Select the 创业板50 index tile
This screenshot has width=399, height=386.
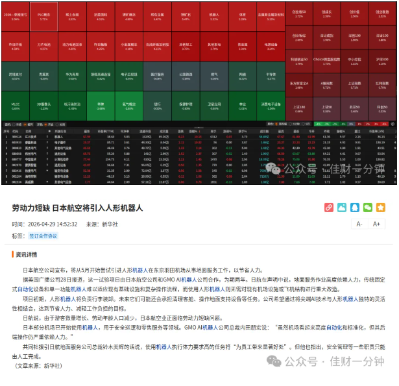pos(299,14)
